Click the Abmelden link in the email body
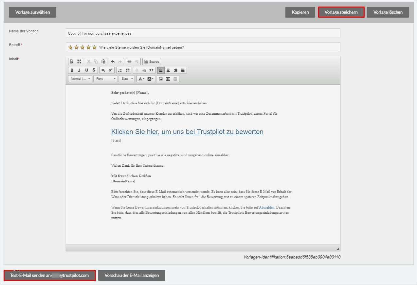Viewport: 417px width, 285px height. tap(267, 208)
